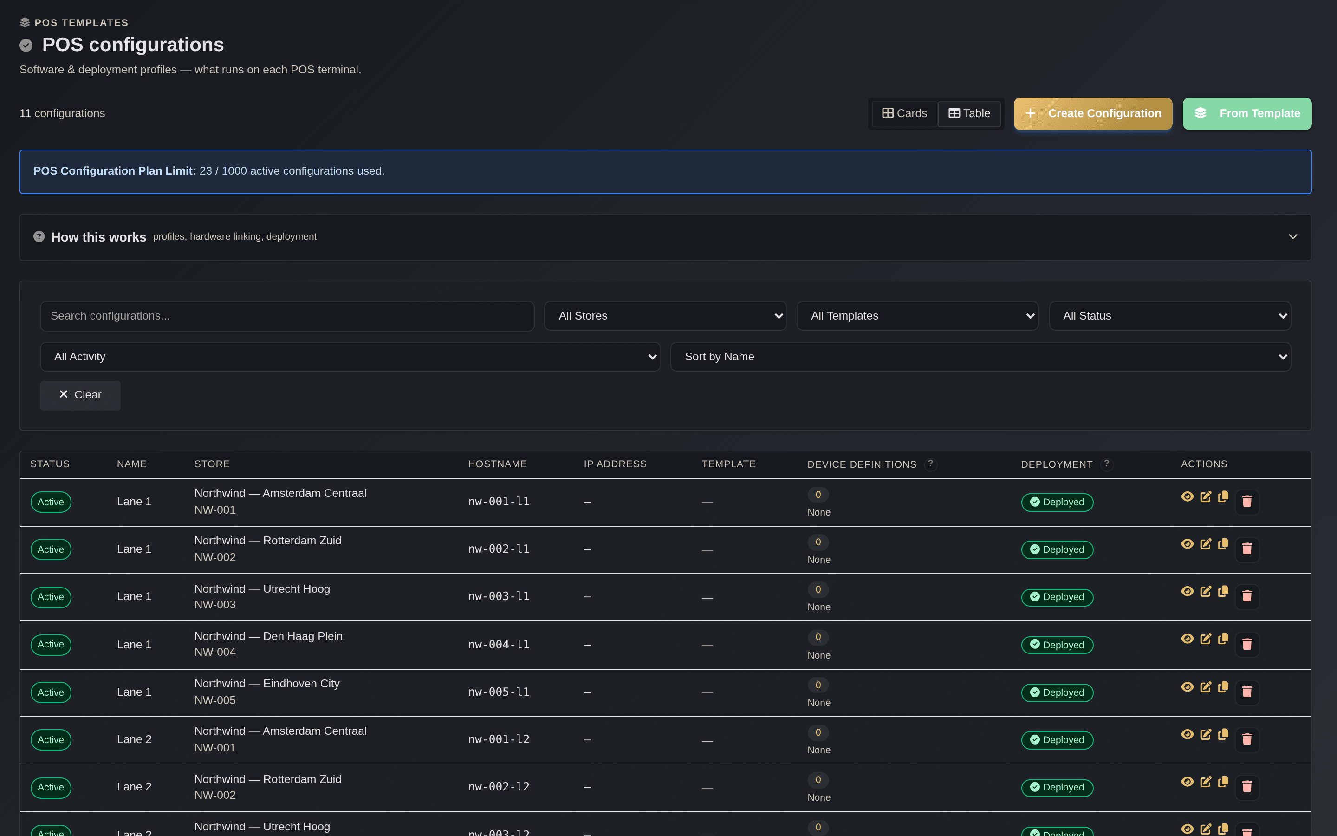View the nw-003-l1 configuration via eye icon
This screenshot has height=836, width=1337.
coord(1187,592)
